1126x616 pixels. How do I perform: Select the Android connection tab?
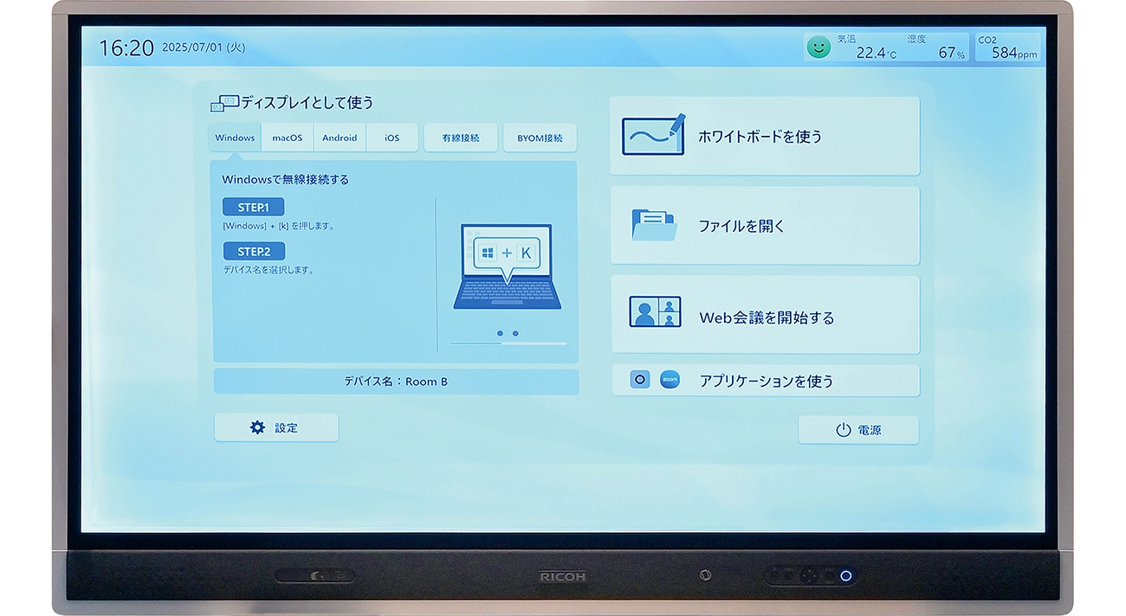pyautogui.click(x=340, y=138)
